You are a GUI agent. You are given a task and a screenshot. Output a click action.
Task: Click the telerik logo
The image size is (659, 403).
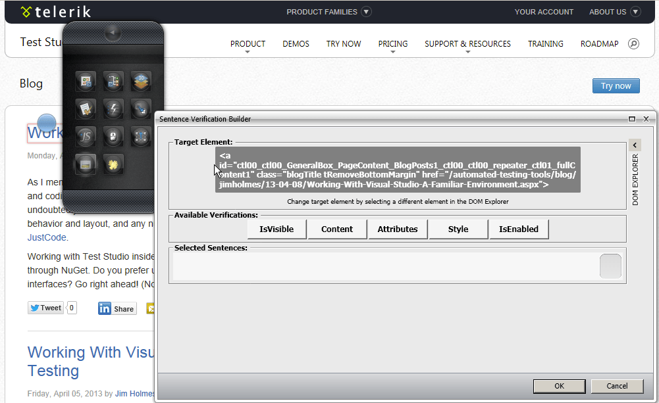(x=56, y=12)
